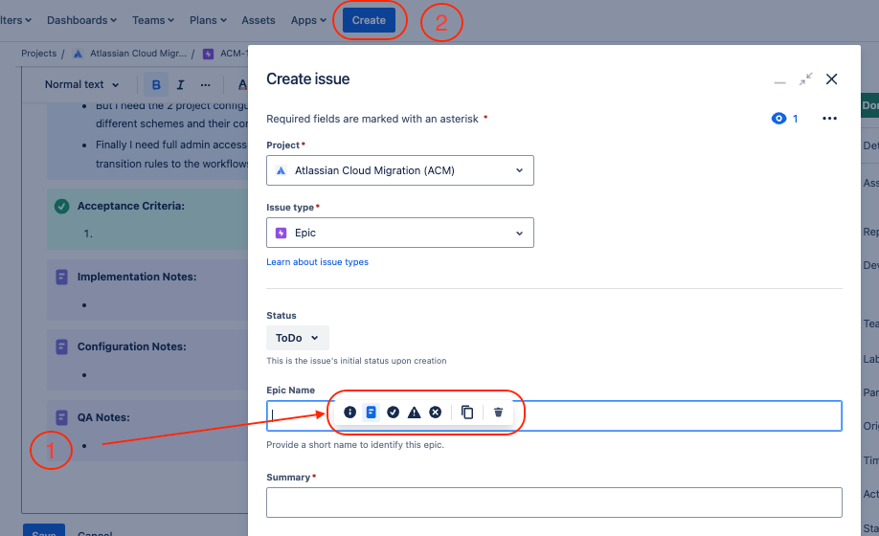Image resolution: width=879 pixels, height=536 pixels.
Task: Open the ToDo status dropdown
Action: 298,338
